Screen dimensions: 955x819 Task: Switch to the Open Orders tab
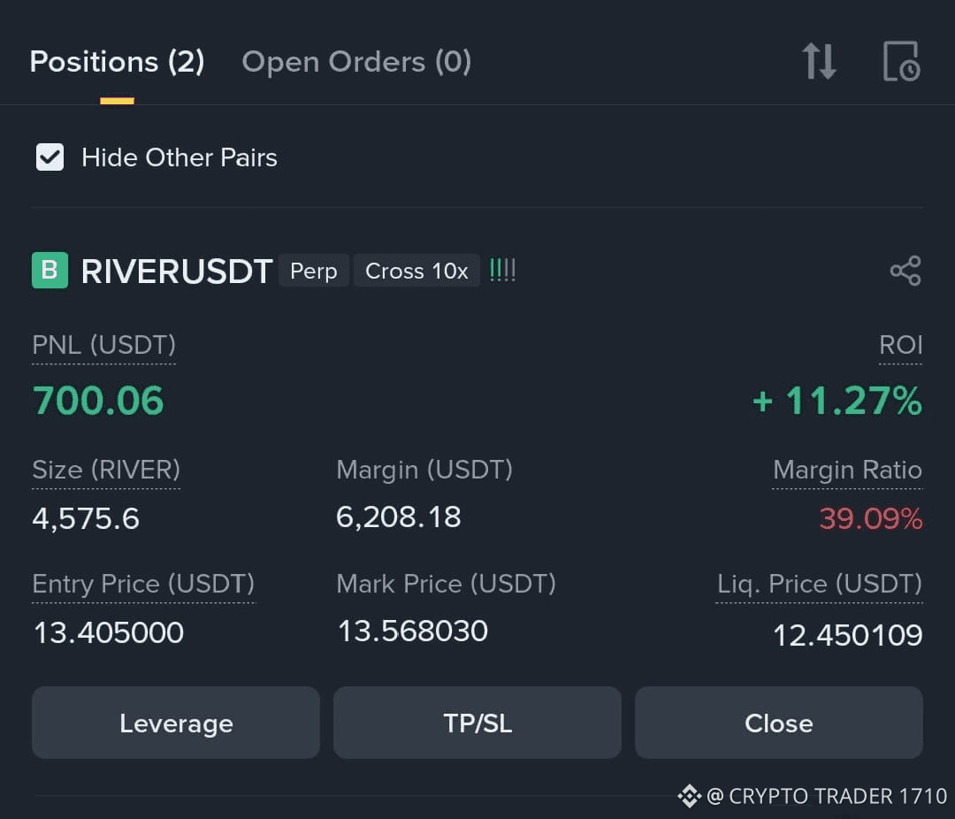(355, 61)
